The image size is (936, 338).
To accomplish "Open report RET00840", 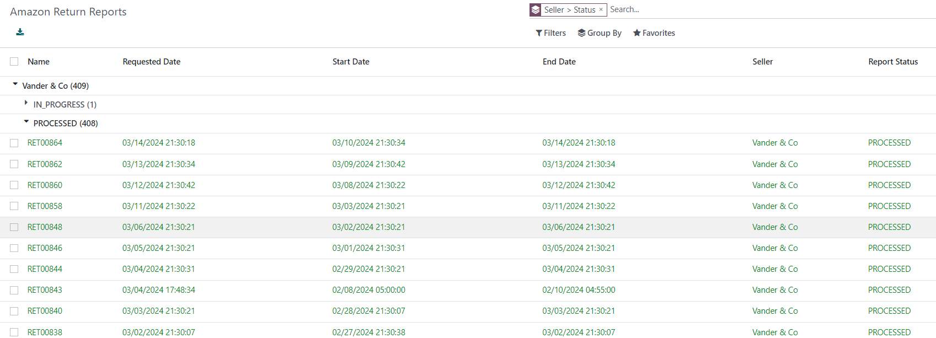I will coord(45,311).
